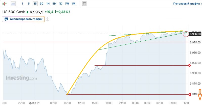This screenshot has width=202, height=106.
Task: Toggle the 15 minute timeframe
Action: coord(35,4)
